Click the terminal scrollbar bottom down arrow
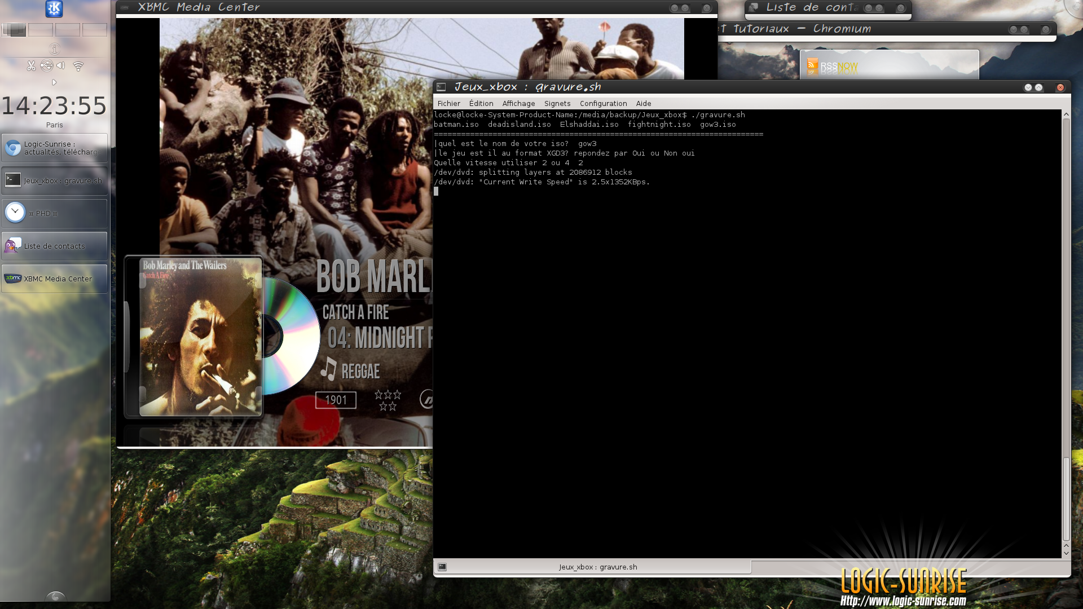1083x609 pixels. [1066, 553]
